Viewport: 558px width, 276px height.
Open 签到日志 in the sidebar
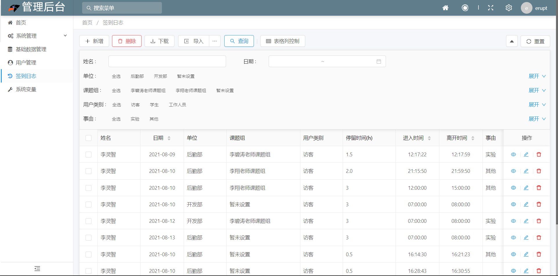point(37,76)
